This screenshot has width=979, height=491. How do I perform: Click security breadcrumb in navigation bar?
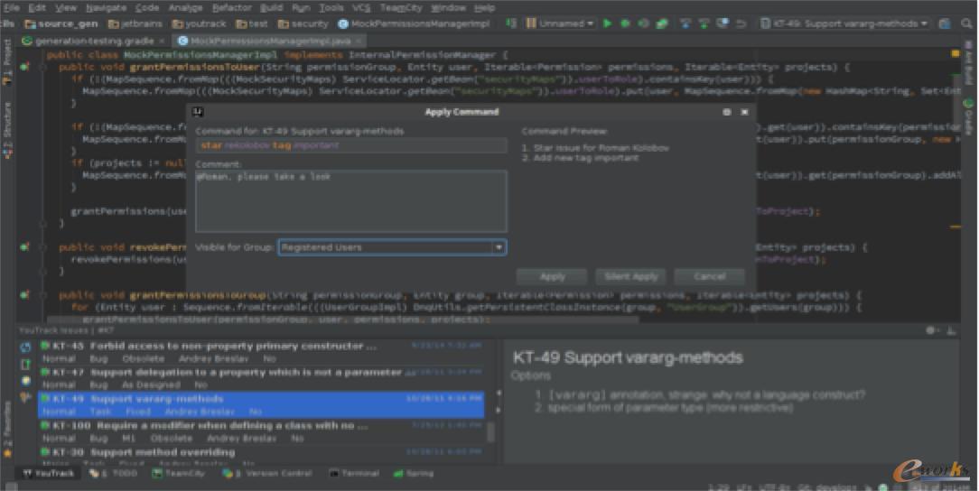(303, 23)
